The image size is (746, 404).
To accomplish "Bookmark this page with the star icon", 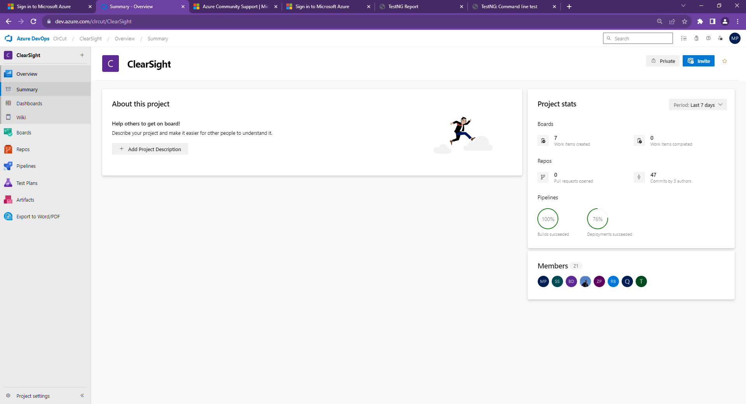I will 685,21.
